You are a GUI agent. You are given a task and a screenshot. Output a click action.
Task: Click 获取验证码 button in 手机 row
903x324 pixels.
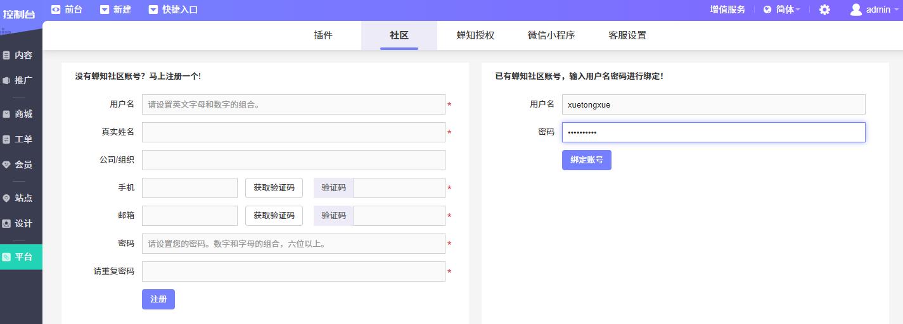[274, 188]
